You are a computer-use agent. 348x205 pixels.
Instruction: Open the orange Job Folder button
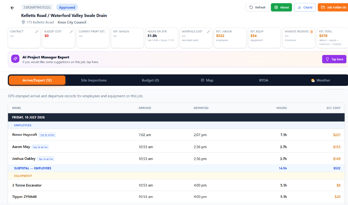pyautogui.click(x=333, y=7)
